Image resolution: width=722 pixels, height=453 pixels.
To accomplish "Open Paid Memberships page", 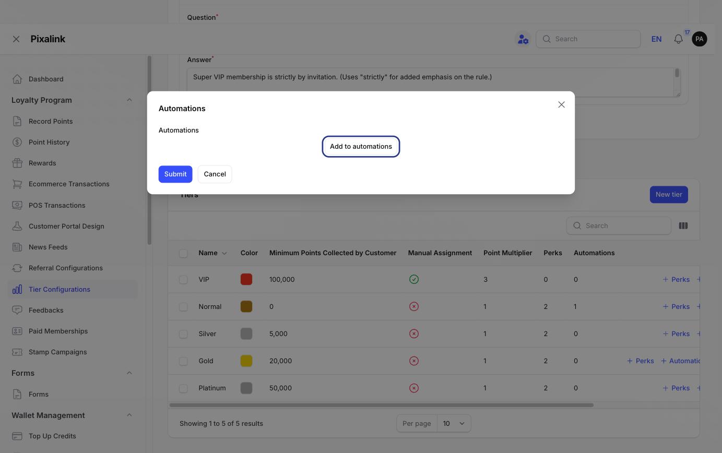I will [x=73, y=331].
